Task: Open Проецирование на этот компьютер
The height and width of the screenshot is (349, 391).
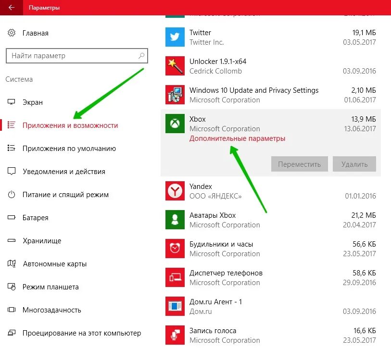Action: (82, 333)
